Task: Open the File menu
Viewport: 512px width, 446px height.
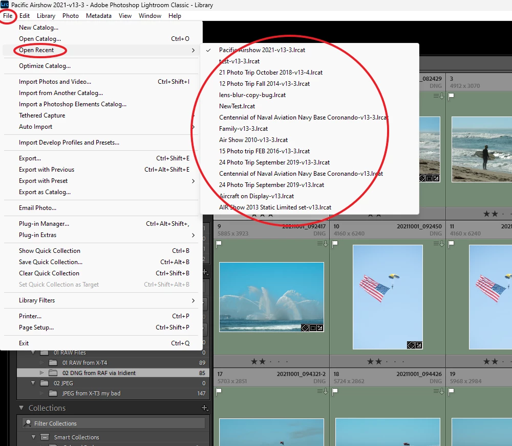Action: [8, 16]
